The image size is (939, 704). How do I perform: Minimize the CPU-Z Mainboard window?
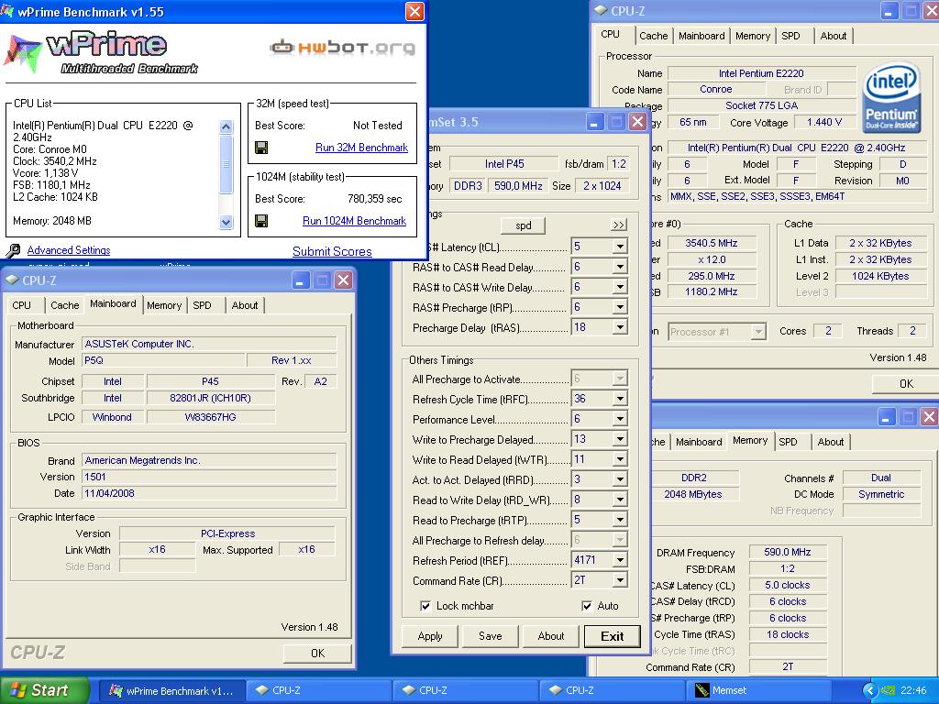pos(301,280)
